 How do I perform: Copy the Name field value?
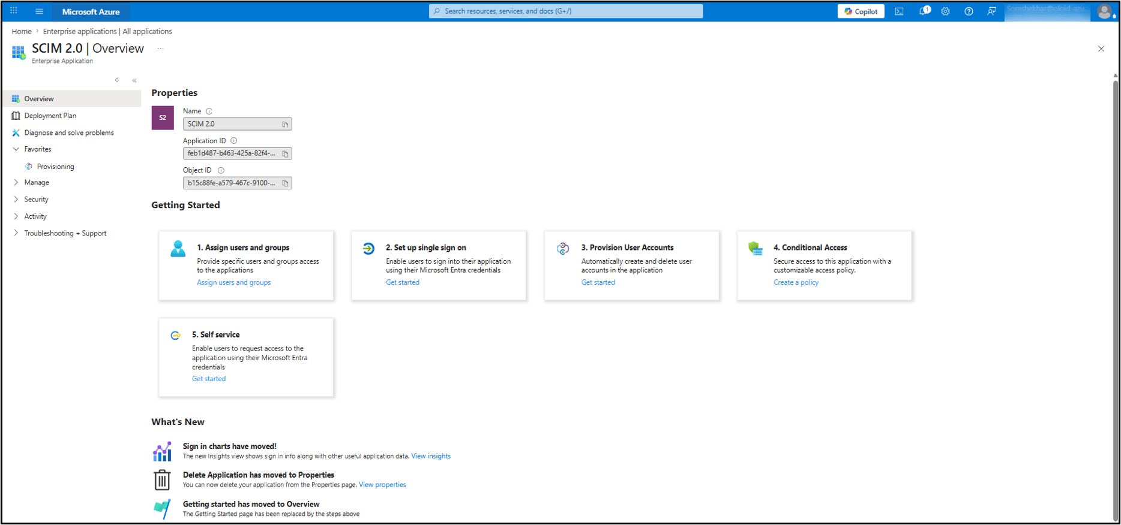tap(286, 124)
